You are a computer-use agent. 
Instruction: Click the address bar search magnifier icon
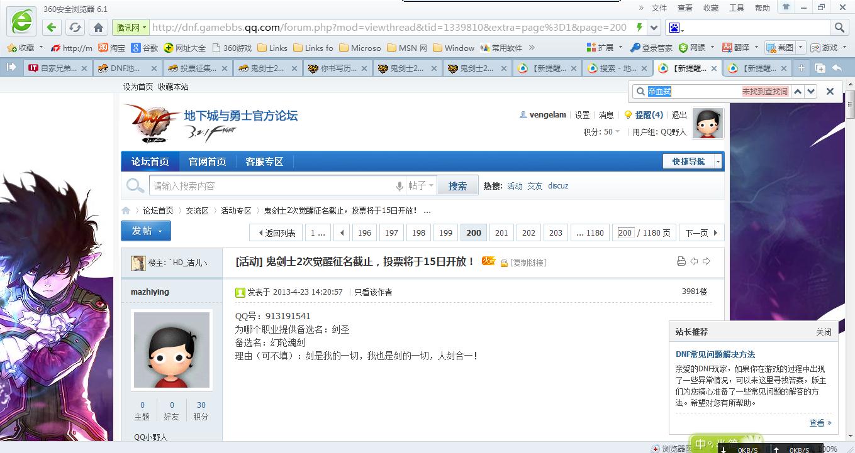coord(839,27)
